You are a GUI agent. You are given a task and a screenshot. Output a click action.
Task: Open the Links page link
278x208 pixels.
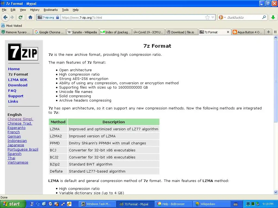pyautogui.click(x=13, y=101)
